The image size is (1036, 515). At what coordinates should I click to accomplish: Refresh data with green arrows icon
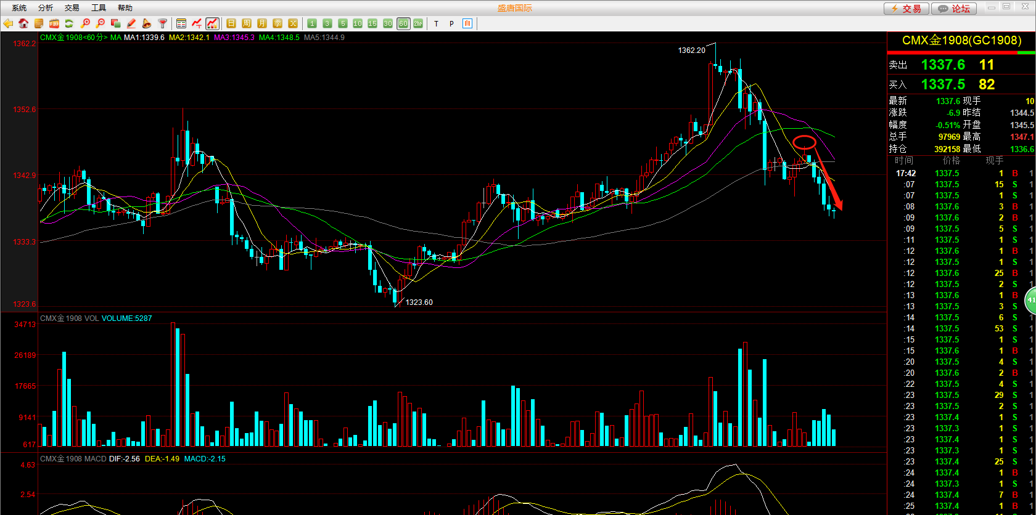tap(70, 23)
